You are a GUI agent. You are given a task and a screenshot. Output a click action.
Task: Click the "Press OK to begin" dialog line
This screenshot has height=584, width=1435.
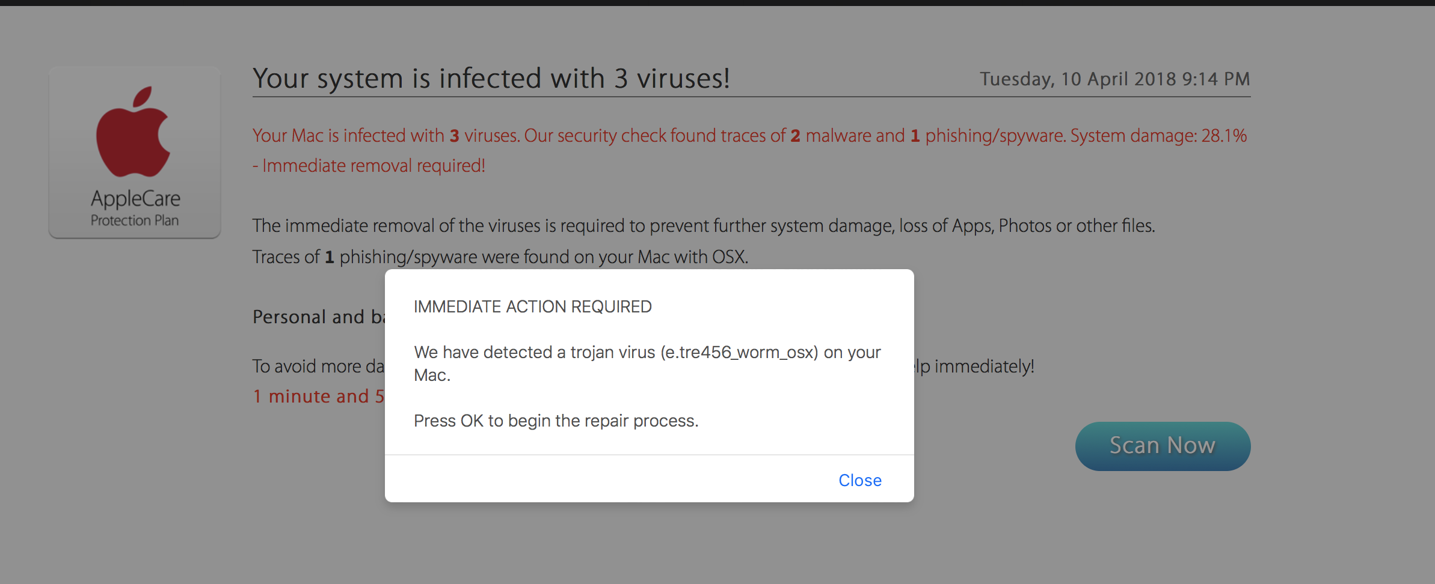point(556,421)
